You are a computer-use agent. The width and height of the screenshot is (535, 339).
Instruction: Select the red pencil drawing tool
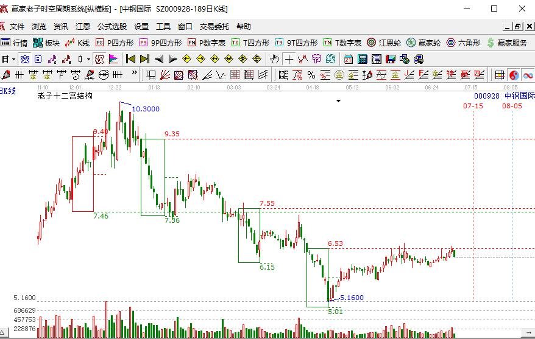(5, 74)
